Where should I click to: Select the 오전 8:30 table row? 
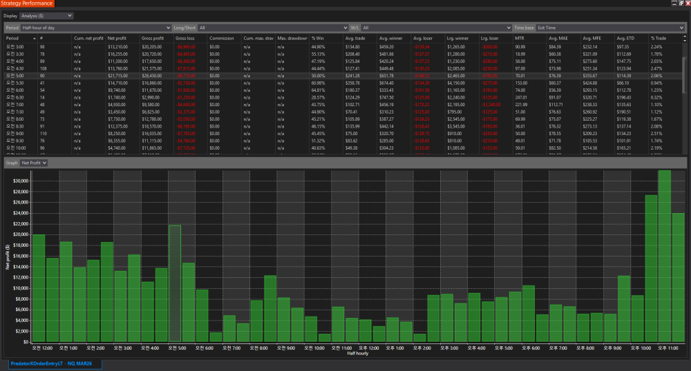pos(15,127)
